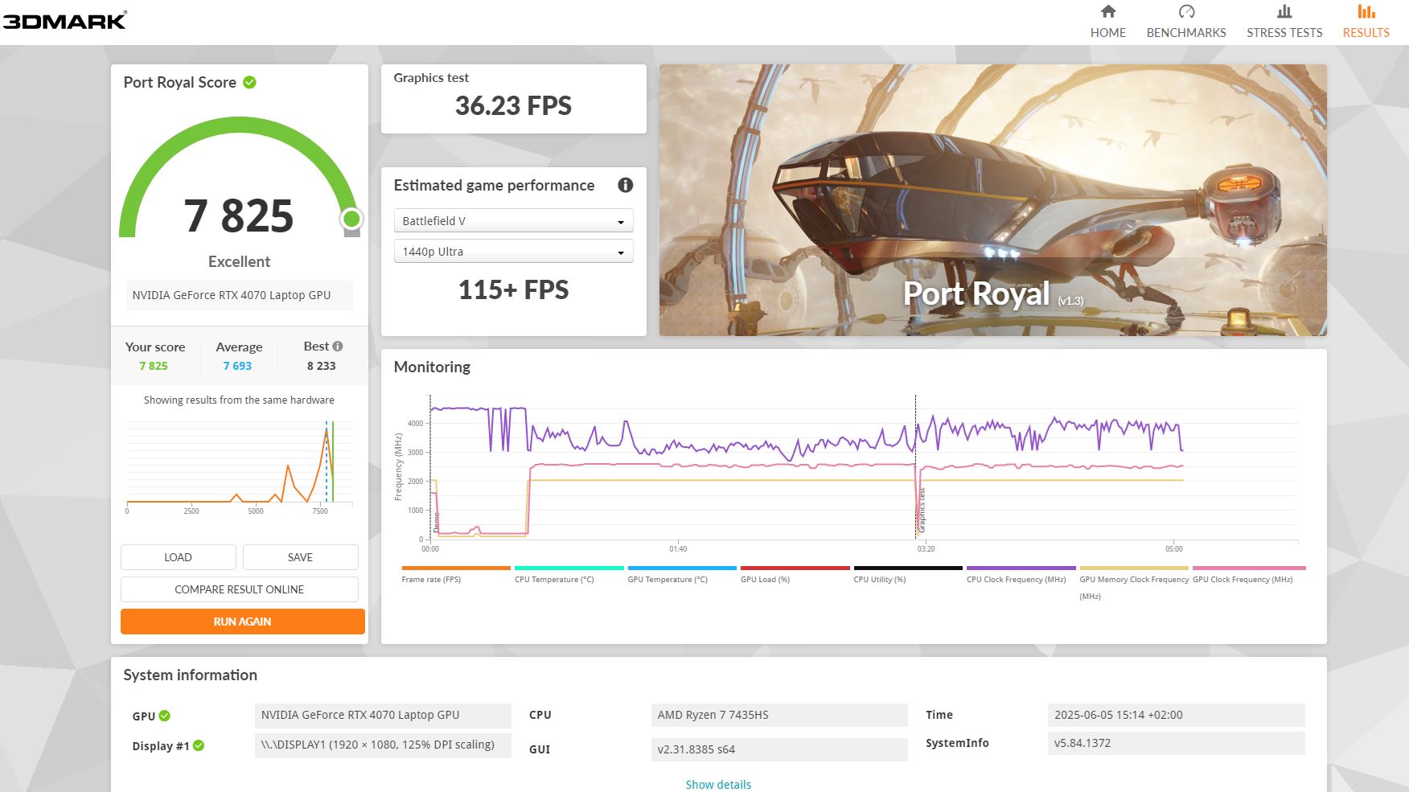Click the green check next to Display #1
The image size is (1409, 792).
[199, 745]
